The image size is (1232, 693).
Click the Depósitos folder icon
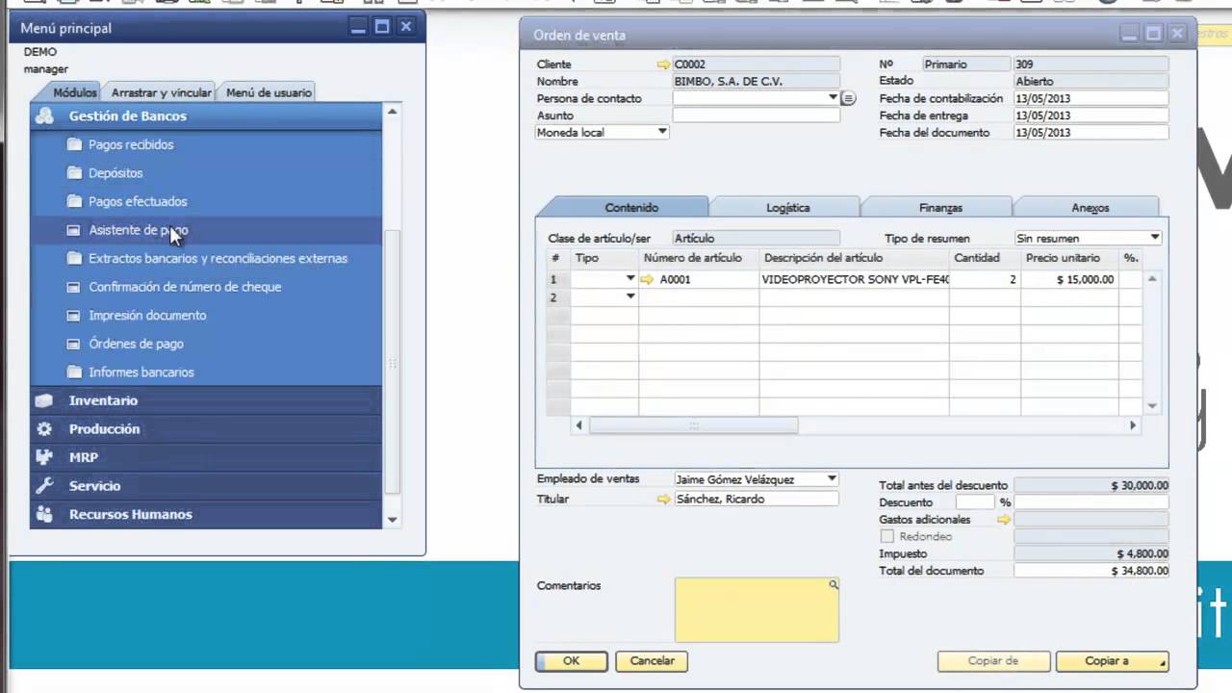pos(74,173)
